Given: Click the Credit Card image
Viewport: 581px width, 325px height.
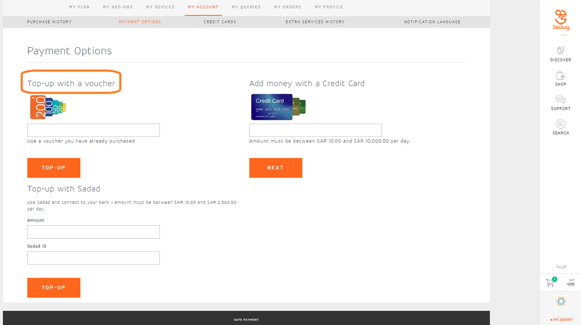Looking at the screenshot, I should tap(278, 106).
